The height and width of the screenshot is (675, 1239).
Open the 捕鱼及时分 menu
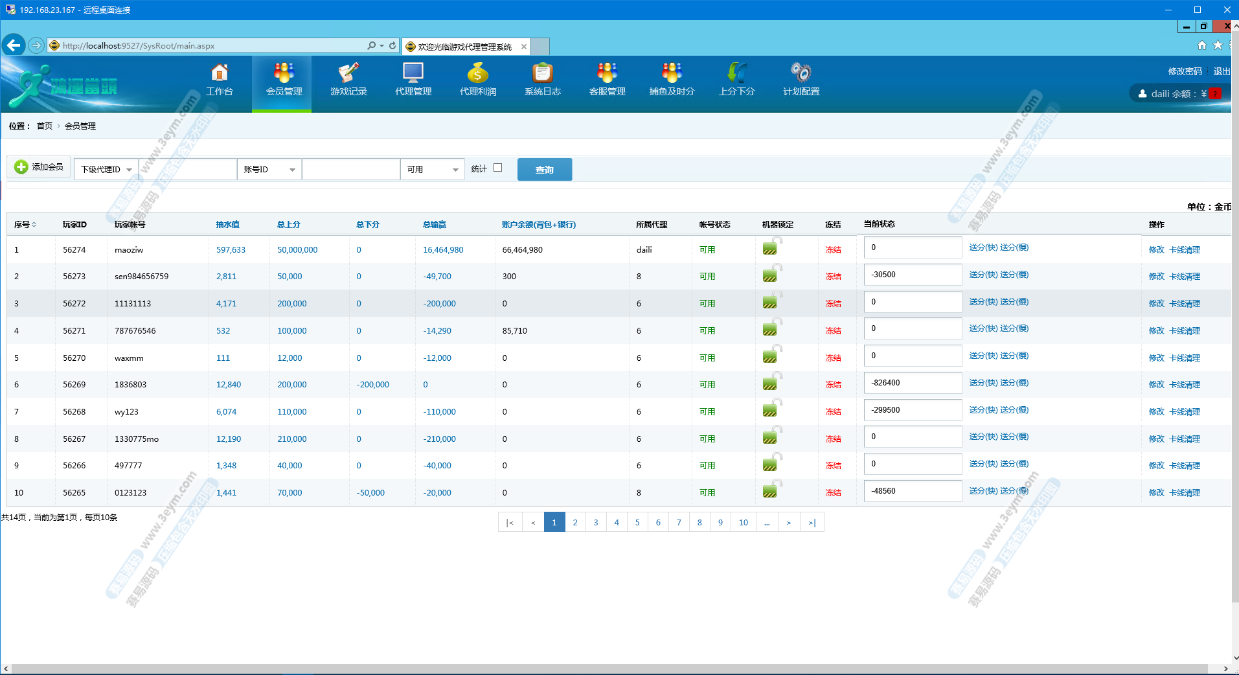coord(672,81)
